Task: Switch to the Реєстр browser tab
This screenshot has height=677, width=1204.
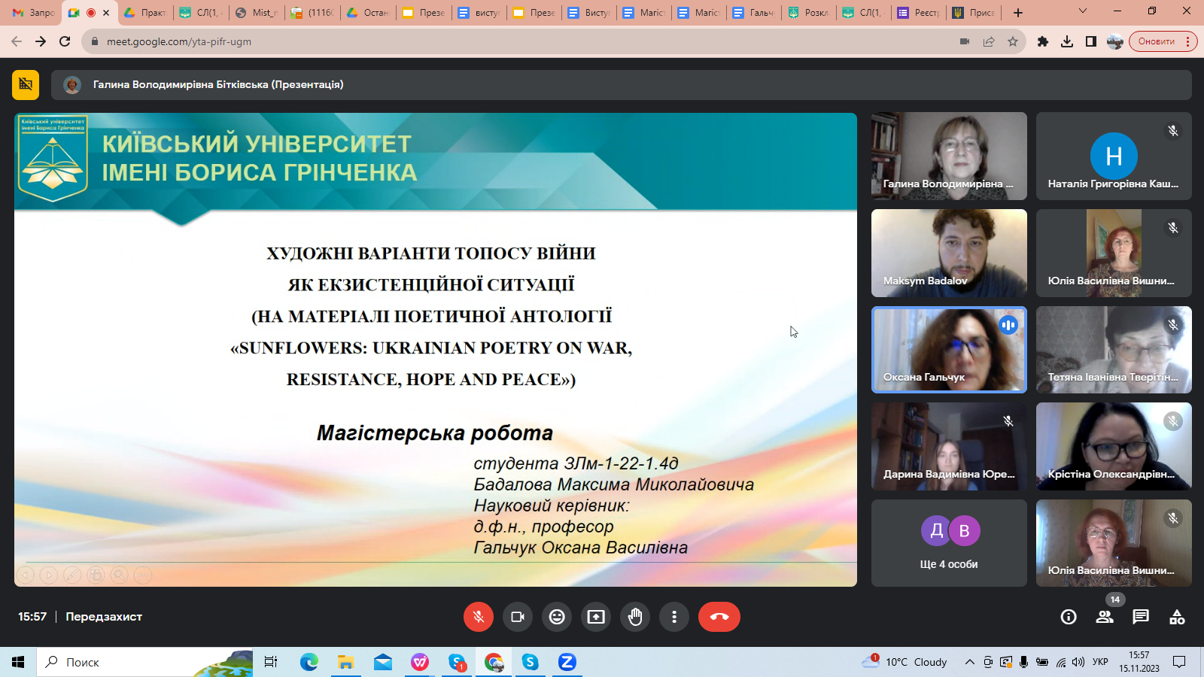Action: tap(918, 13)
